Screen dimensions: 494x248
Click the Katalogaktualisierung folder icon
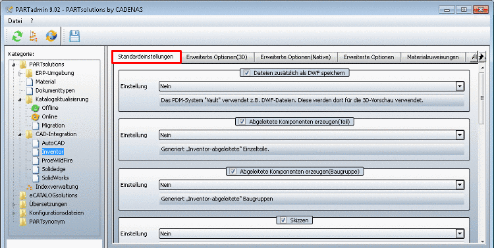tap(29, 99)
